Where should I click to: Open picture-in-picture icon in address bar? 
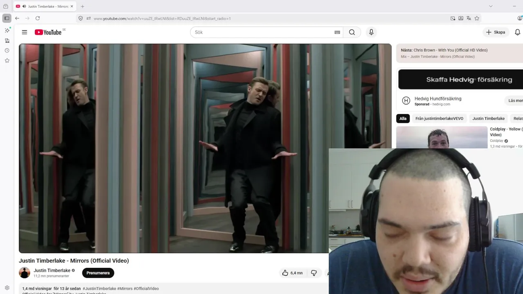tap(453, 18)
